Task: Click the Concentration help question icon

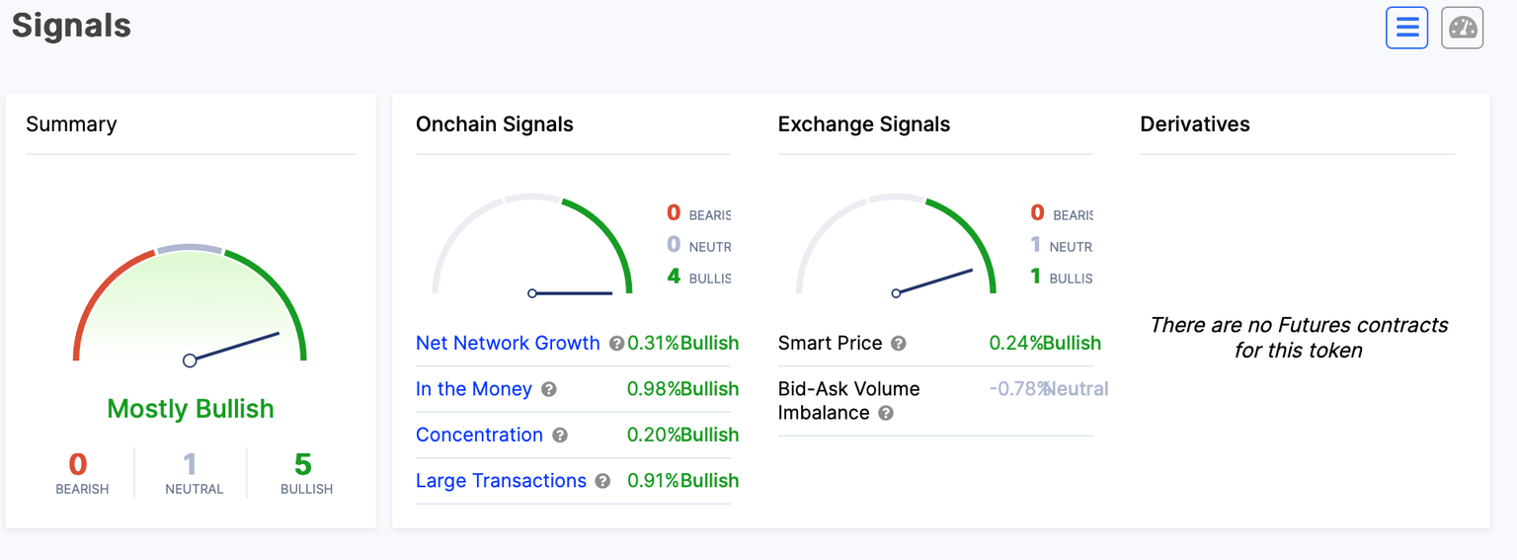Action: (x=560, y=436)
